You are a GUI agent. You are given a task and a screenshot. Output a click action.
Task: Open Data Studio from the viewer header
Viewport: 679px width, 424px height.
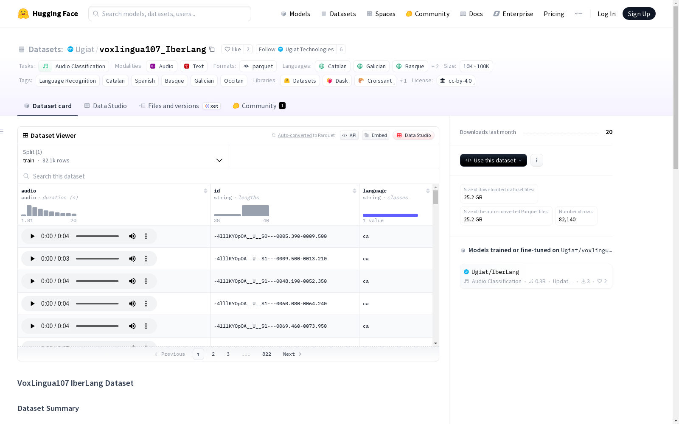coord(413,135)
